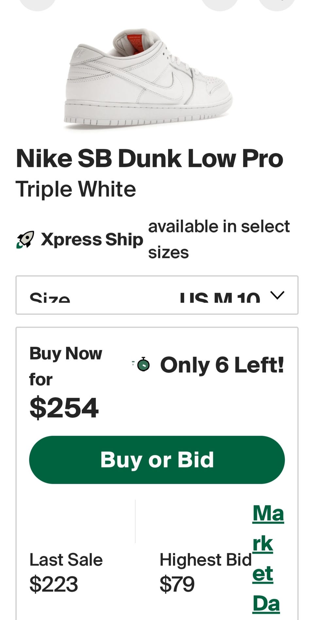The height and width of the screenshot is (620, 314).
Task: Tap the Triple White colorway subtitle
Action: [x=76, y=189]
